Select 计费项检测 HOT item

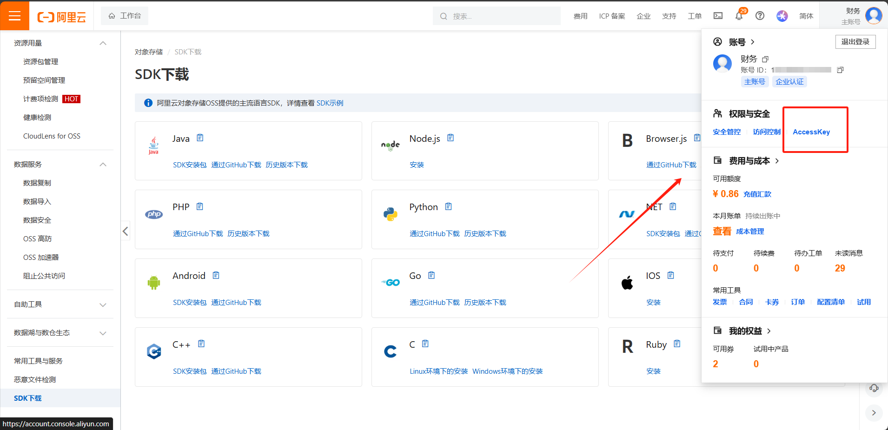pos(52,99)
